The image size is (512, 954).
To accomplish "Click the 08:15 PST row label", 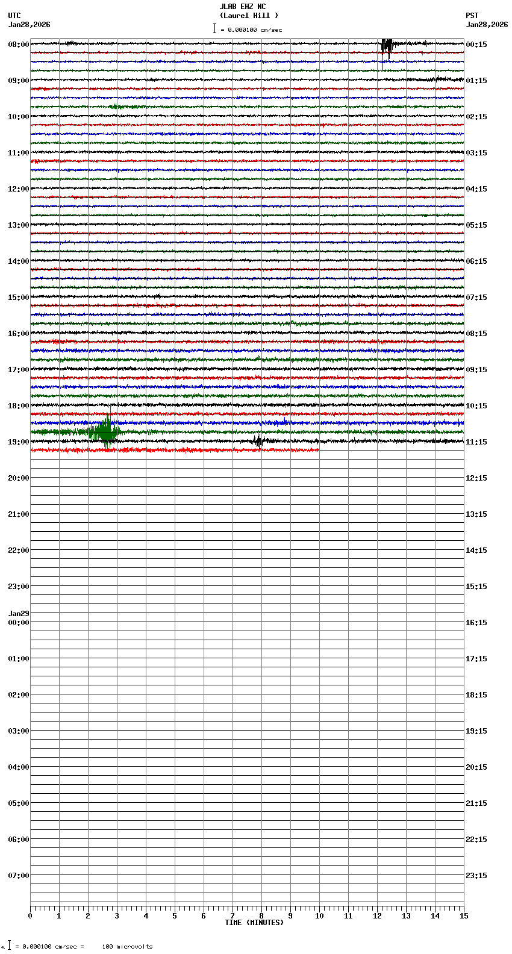I will [476, 334].
